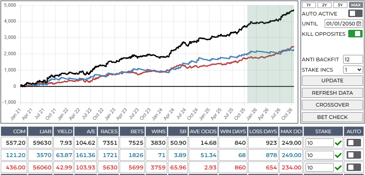Click green checkmark in the 436.00 row
Viewport: 365px width, 175px height.
338,167
